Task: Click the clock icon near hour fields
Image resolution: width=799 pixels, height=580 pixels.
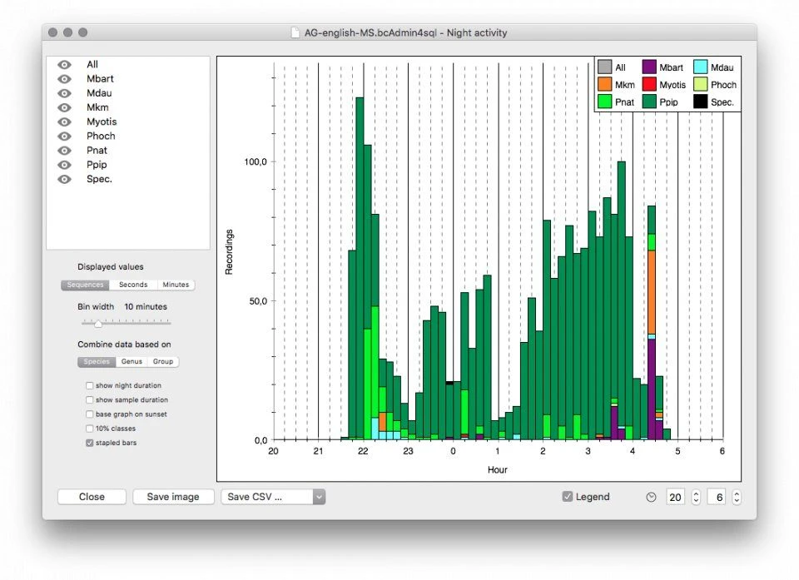Action: (651, 497)
